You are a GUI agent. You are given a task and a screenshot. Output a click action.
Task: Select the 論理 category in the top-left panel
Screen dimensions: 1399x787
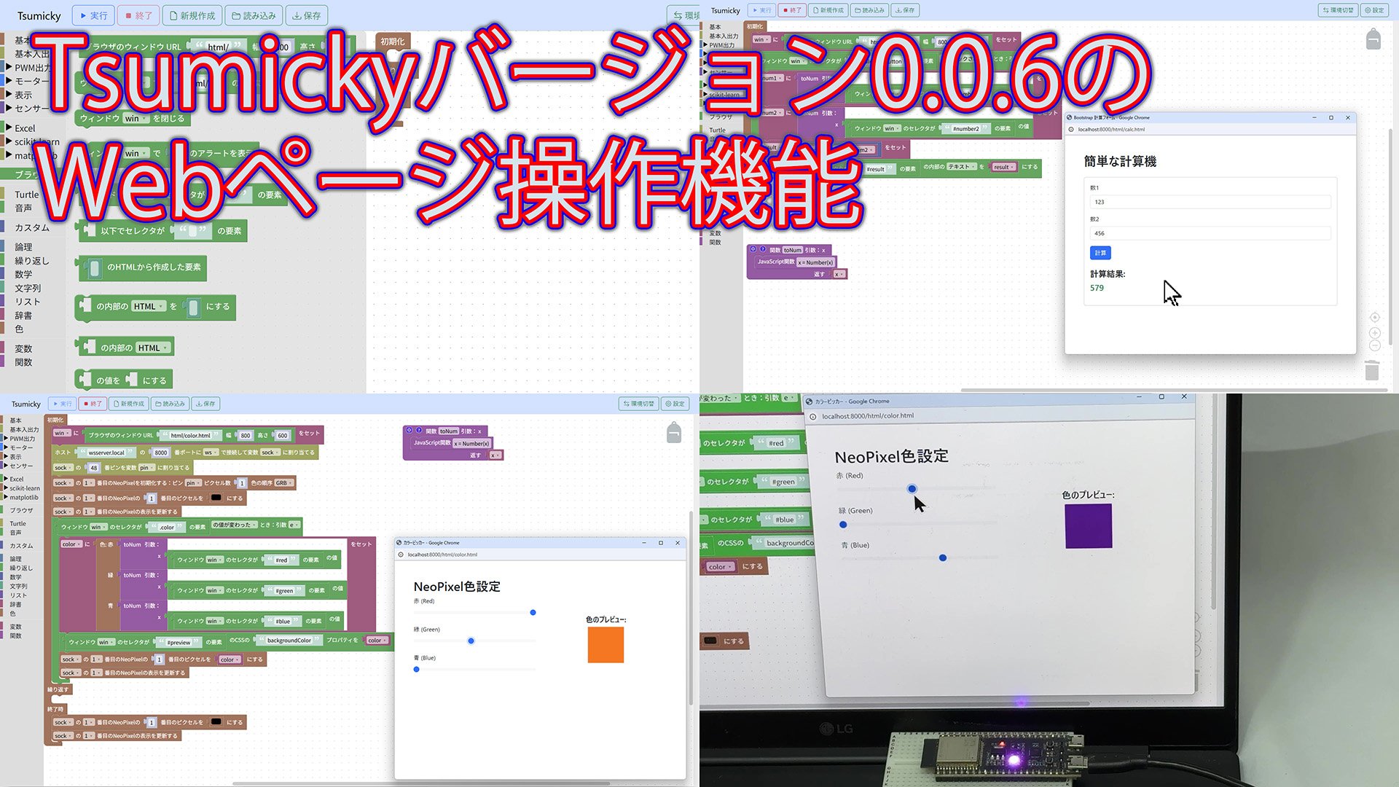[x=23, y=247]
